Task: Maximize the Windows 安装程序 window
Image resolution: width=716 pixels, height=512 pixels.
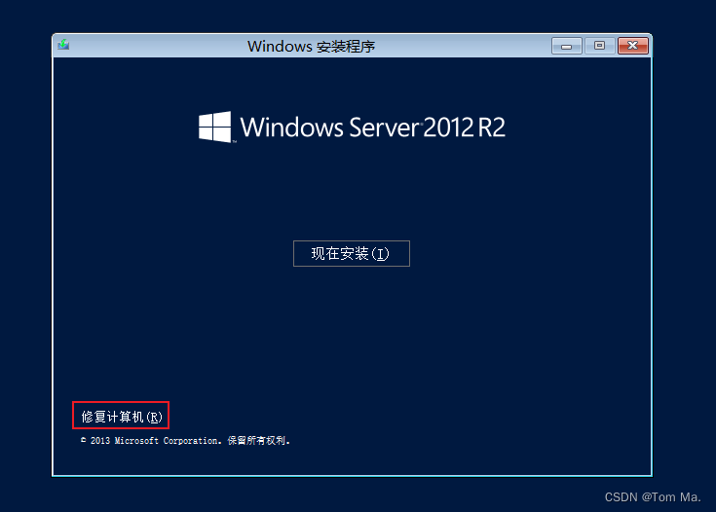Action: 599,46
